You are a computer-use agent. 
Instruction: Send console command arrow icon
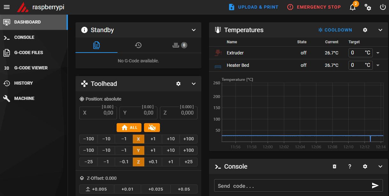tap(375, 185)
